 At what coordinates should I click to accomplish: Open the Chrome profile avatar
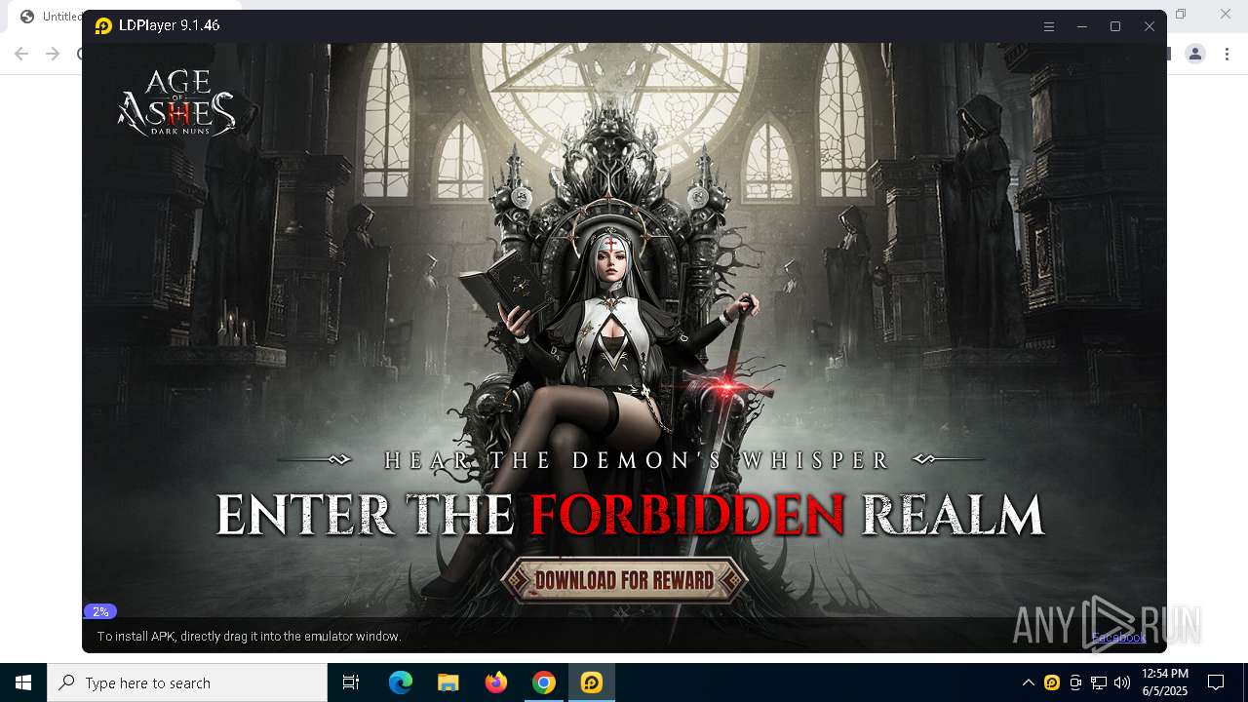tap(1195, 54)
